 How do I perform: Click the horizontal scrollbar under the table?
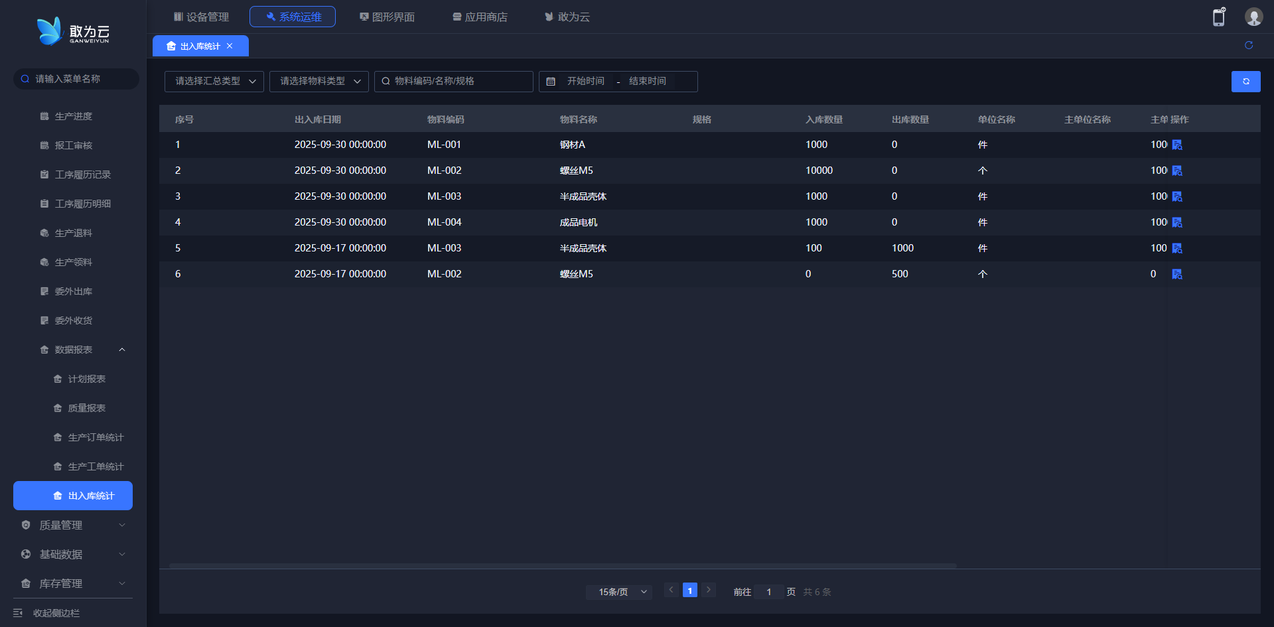pyautogui.click(x=563, y=566)
